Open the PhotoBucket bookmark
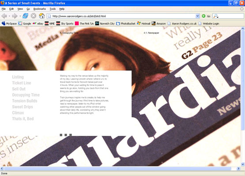This screenshot has width=245, height=176. pyautogui.click(x=126, y=23)
